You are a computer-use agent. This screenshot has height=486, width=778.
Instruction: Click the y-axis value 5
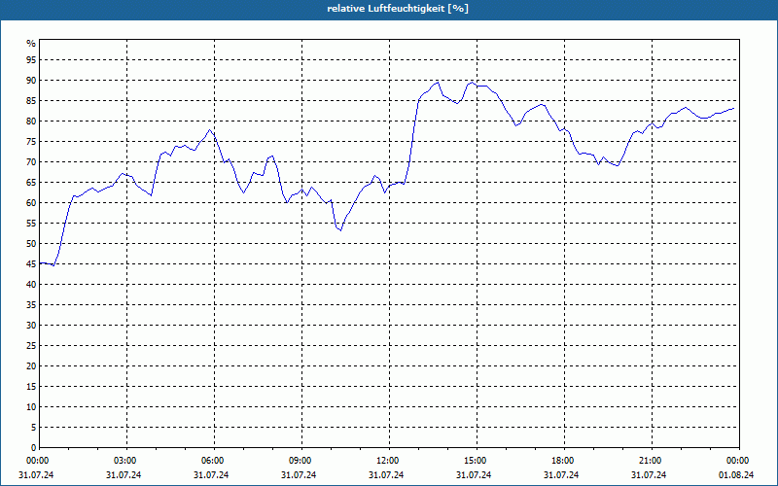tap(33, 428)
